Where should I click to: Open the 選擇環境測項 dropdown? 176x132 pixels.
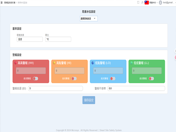click(88, 18)
